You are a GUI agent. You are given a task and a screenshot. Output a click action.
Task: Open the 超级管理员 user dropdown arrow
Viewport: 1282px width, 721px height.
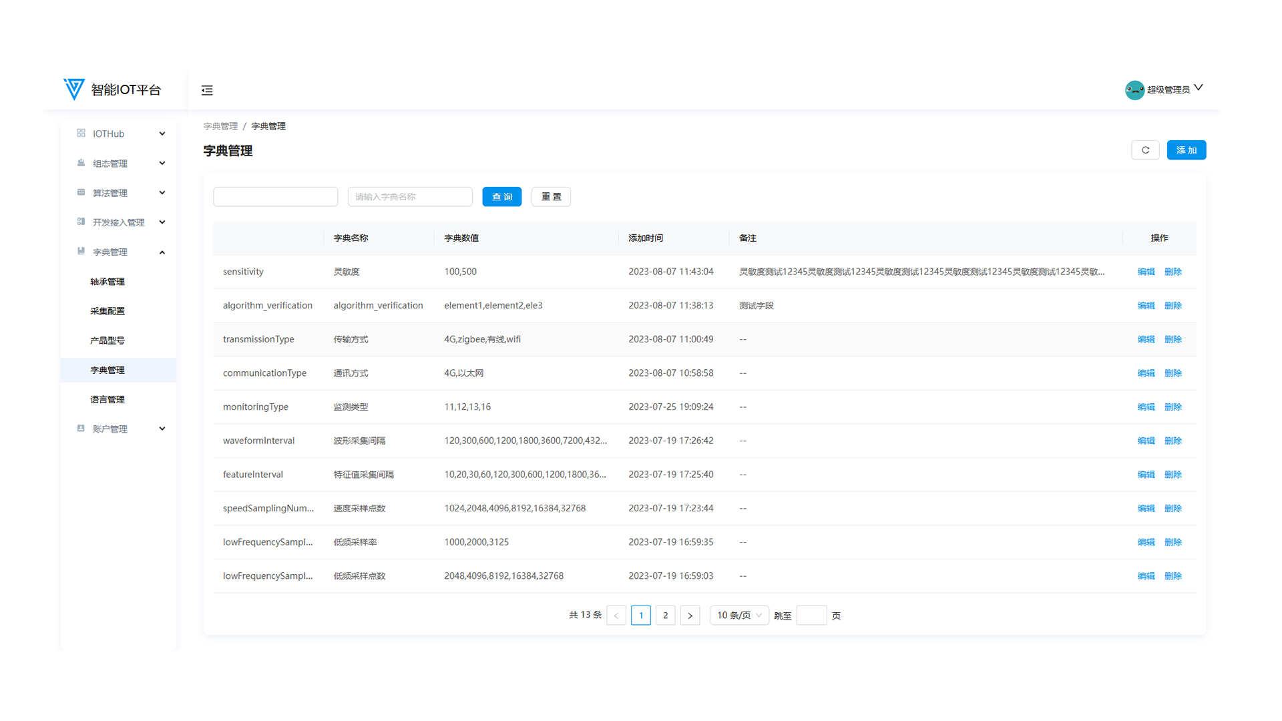[x=1199, y=88]
